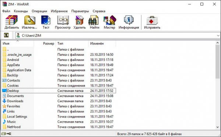Click 'Системная папка' type in Music row
Image resolution: width=221 pixels, height=137 pixels.
70,122
